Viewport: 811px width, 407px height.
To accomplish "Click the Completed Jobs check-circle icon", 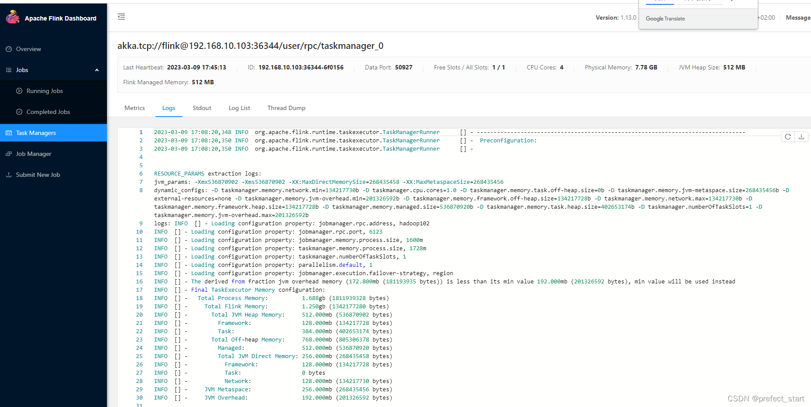I will 19,112.
